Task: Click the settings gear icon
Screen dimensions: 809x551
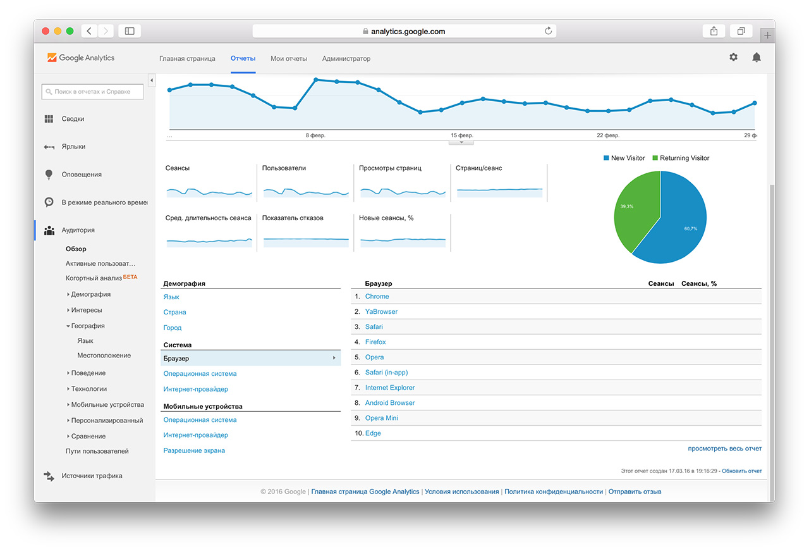Action: [x=733, y=58]
